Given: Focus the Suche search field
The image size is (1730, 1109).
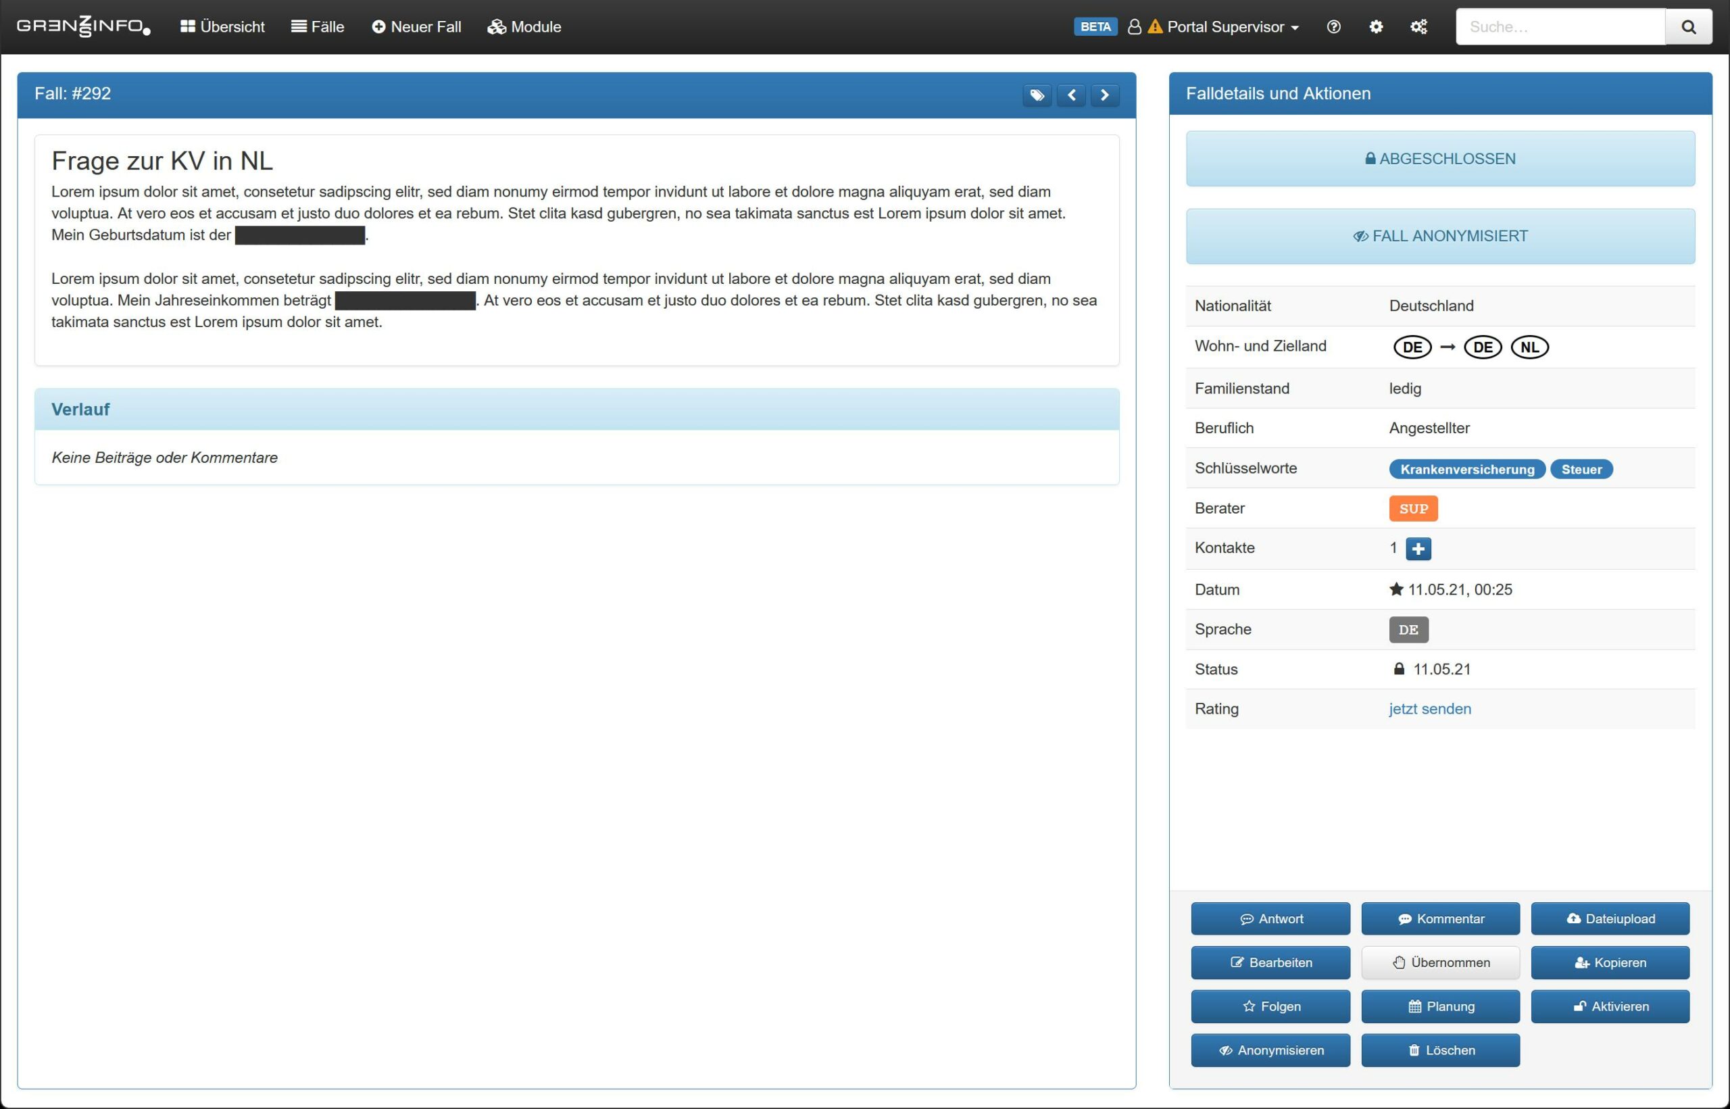Looking at the screenshot, I should [1560, 26].
